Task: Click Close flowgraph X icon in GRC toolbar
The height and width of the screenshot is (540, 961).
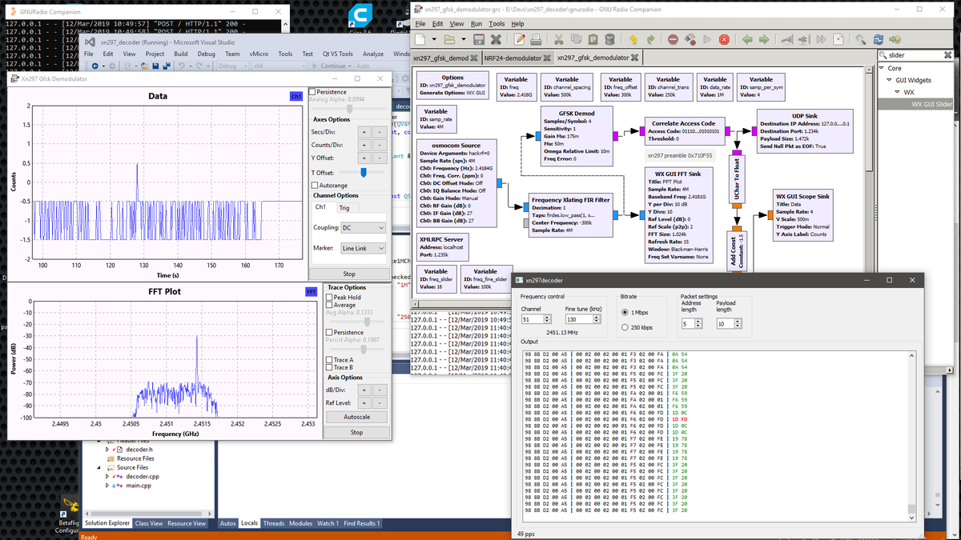Action: pos(496,39)
